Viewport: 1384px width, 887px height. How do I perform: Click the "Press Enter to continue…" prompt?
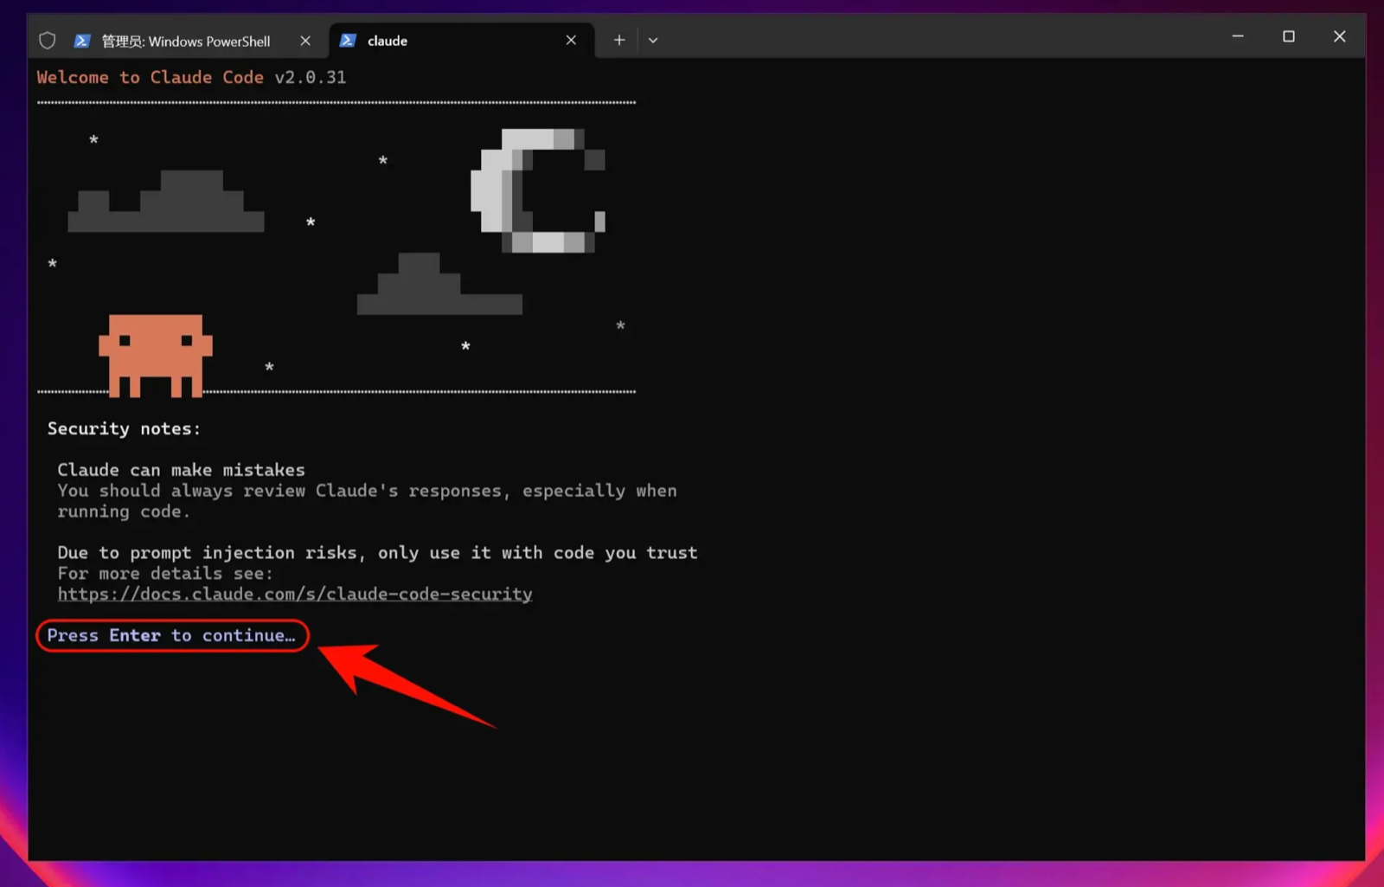point(171,635)
